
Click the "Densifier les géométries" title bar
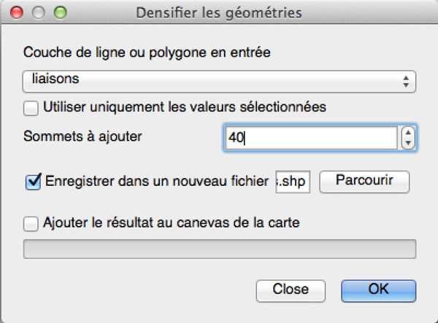pyautogui.click(x=219, y=12)
